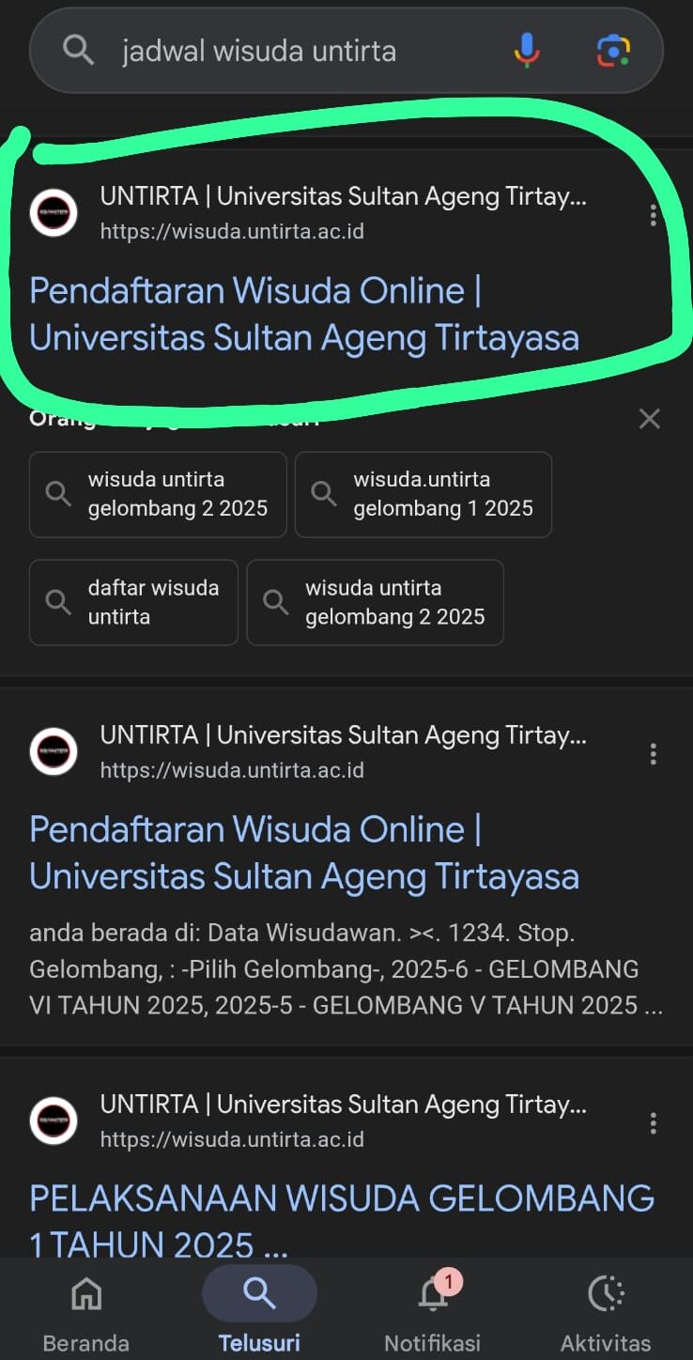Open Google Lens camera search
Image resolution: width=693 pixels, height=1360 pixels.
613,50
